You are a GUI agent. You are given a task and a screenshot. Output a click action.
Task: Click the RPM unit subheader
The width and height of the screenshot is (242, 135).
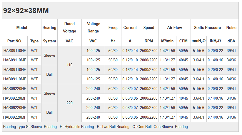(148, 41)
